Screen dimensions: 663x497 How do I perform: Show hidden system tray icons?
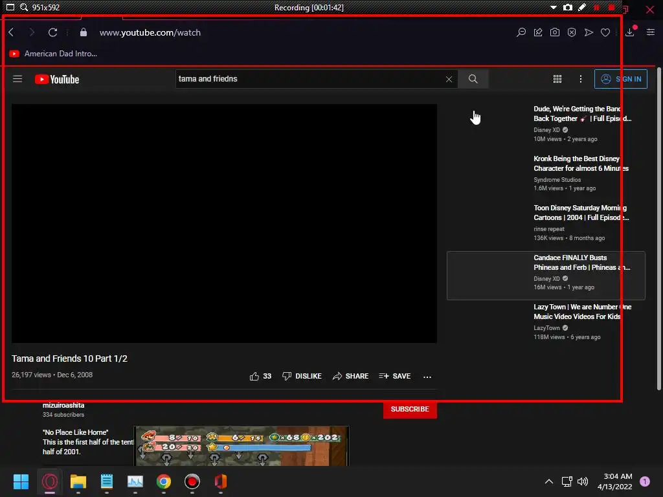click(549, 481)
